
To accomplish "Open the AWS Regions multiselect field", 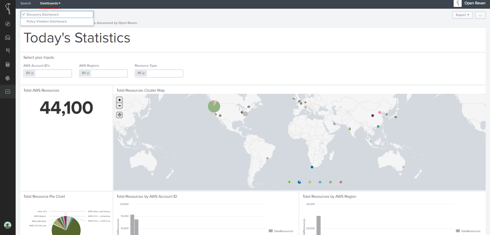I will (x=103, y=74).
